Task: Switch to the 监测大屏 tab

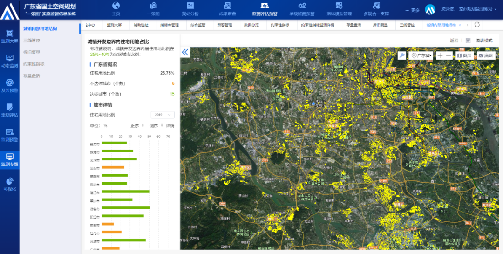Action: 114,25
